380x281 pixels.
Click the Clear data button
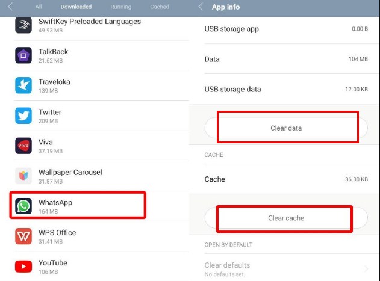point(286,128)
